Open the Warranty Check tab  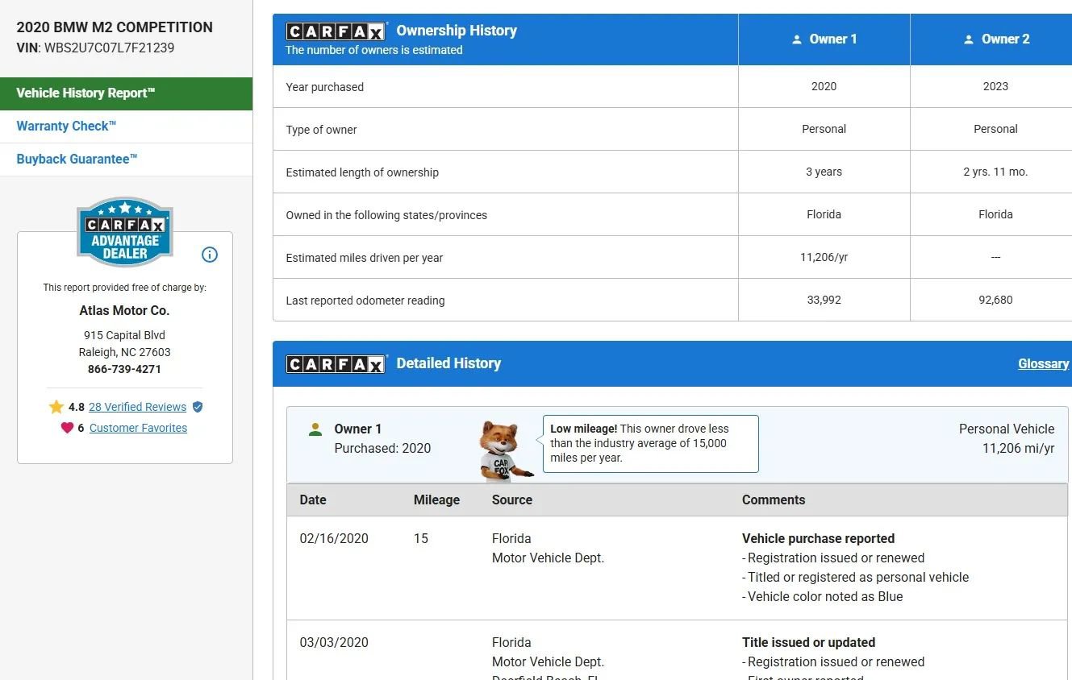(x=67, y=126)
